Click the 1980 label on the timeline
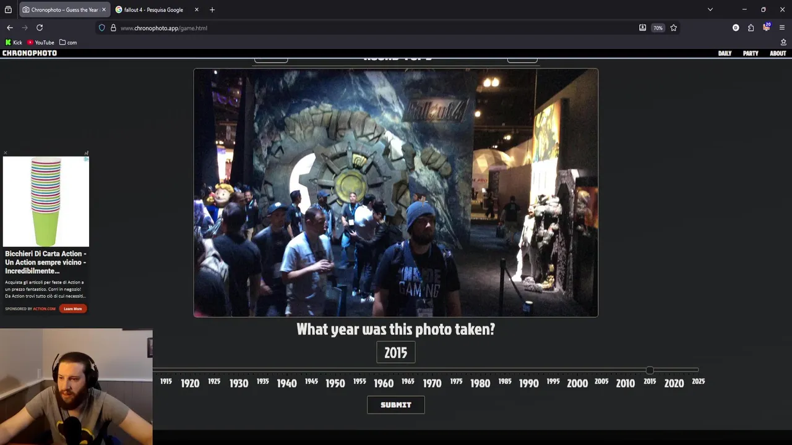 [x=480, y=383]
